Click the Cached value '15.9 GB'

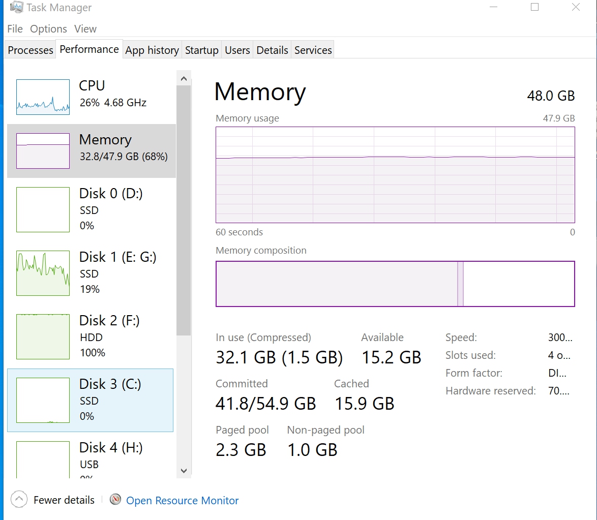pyautogui.click(x=365, y=404)
